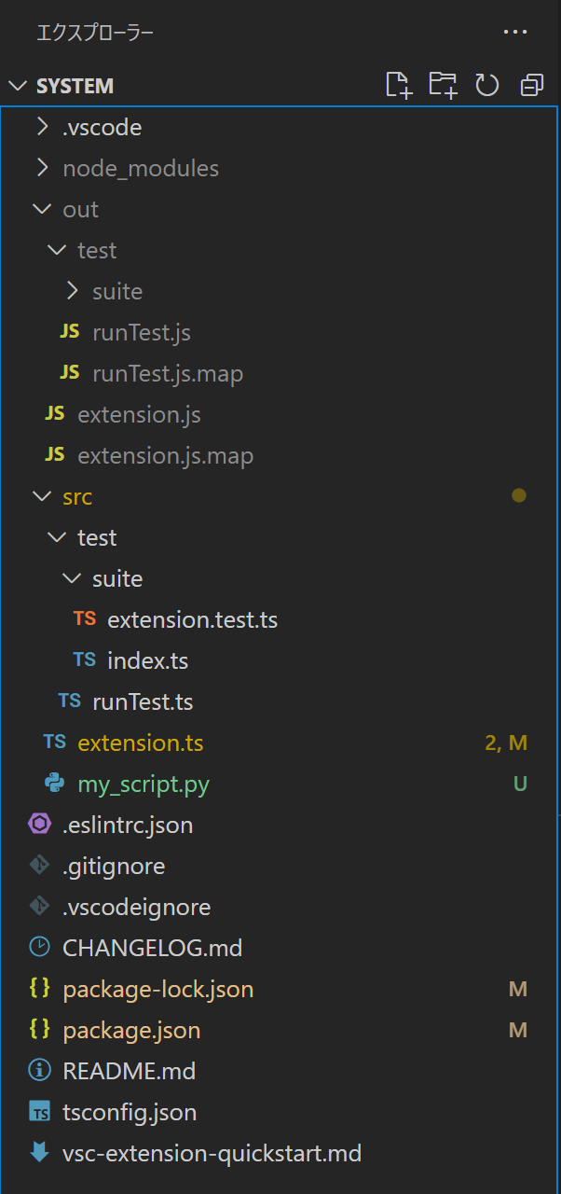Viewport: 561px width, 1194px height.
Task: Expand the node_modules folder
Action: coord(140,168)
